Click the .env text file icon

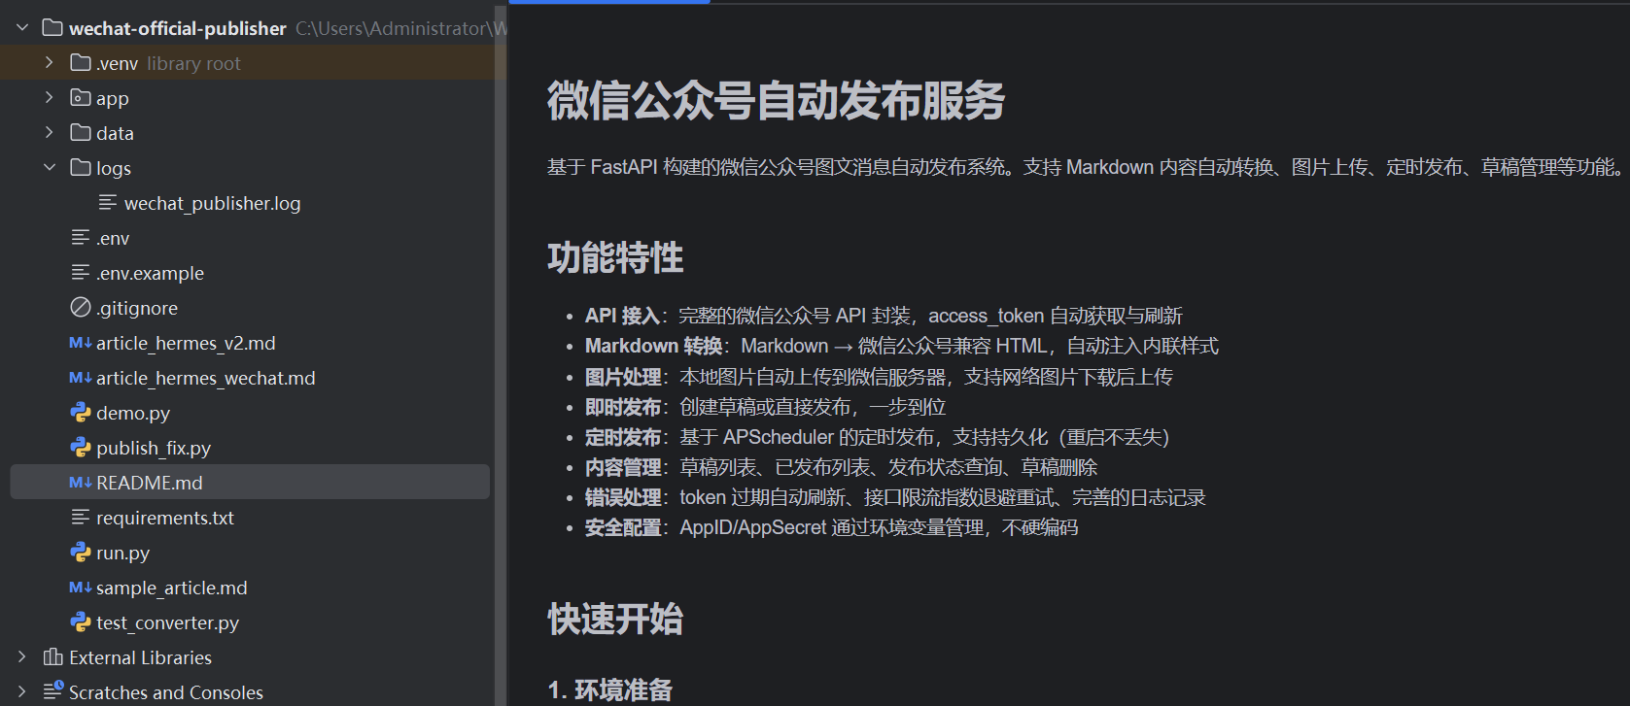pyautogui.click(x=81, y=238)
